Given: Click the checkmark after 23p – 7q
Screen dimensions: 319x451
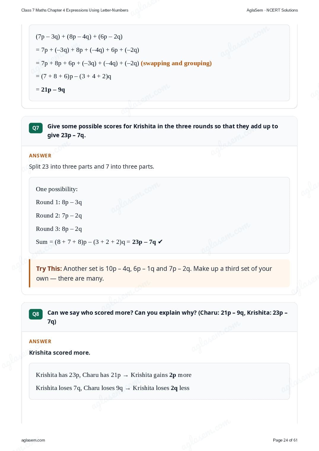Looking at the screenshot, I should pos(160,242).
